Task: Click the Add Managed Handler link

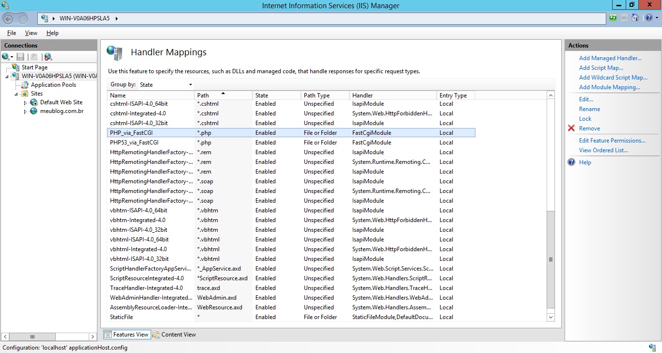Action: click(610, 58)
